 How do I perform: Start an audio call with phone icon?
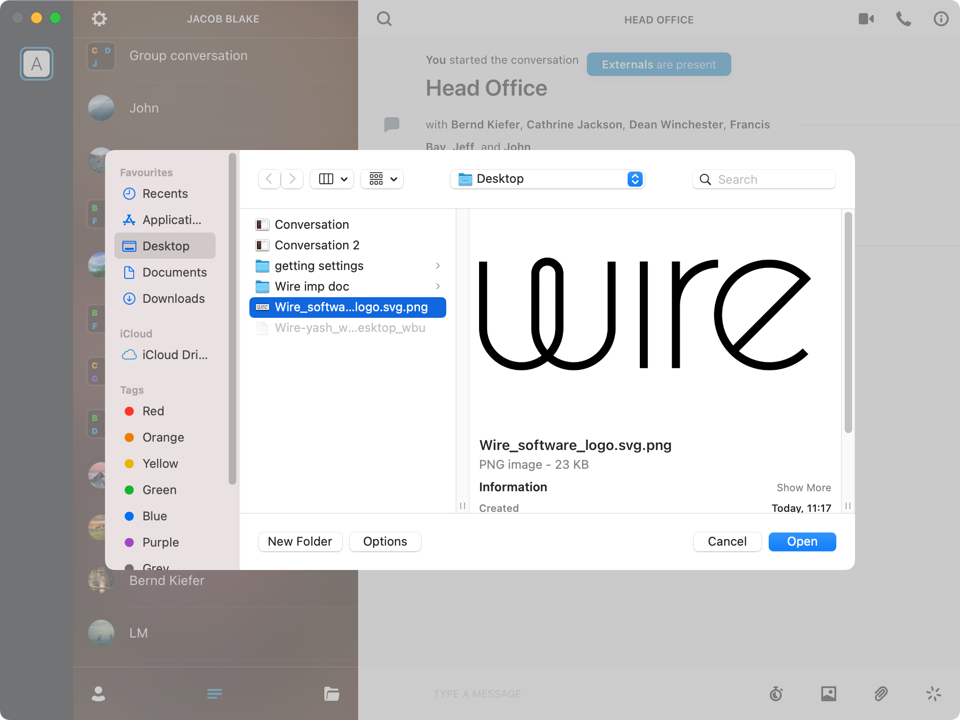(903, 19)
